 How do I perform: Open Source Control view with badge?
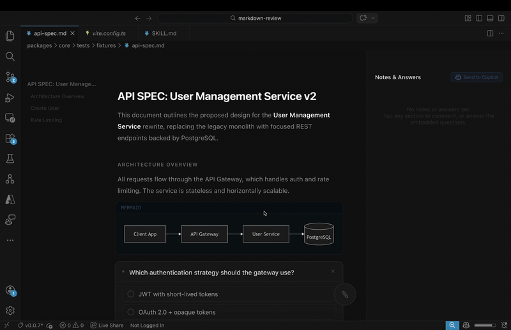point(10,77)
